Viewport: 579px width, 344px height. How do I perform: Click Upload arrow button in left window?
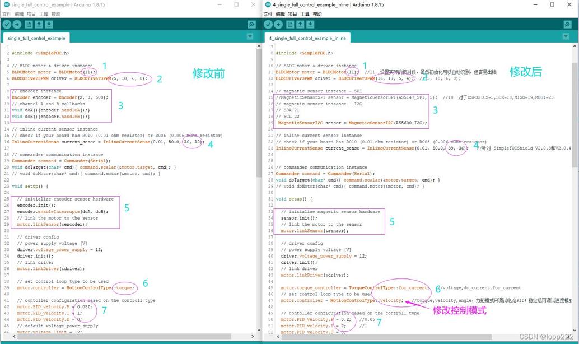pos(17,25)
